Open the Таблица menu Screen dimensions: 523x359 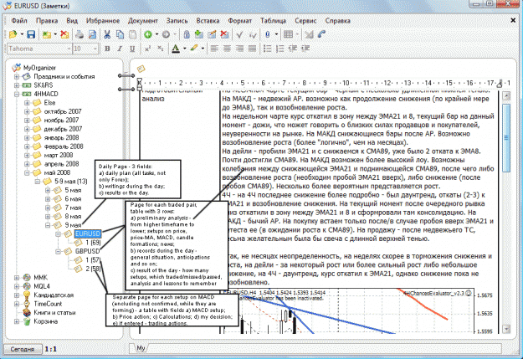[x=273, y=21]
